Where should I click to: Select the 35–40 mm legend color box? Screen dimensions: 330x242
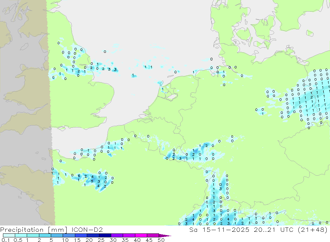(x=129, y=235)
